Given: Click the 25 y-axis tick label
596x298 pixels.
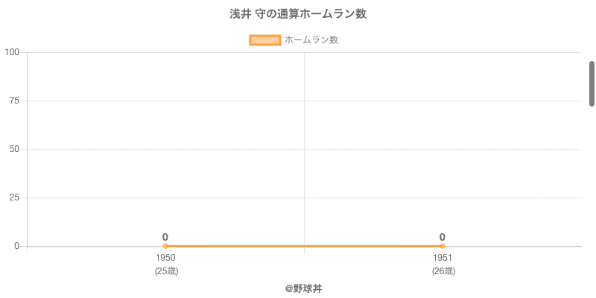Looking at the screenshot, I should click(x=15, y=197).
